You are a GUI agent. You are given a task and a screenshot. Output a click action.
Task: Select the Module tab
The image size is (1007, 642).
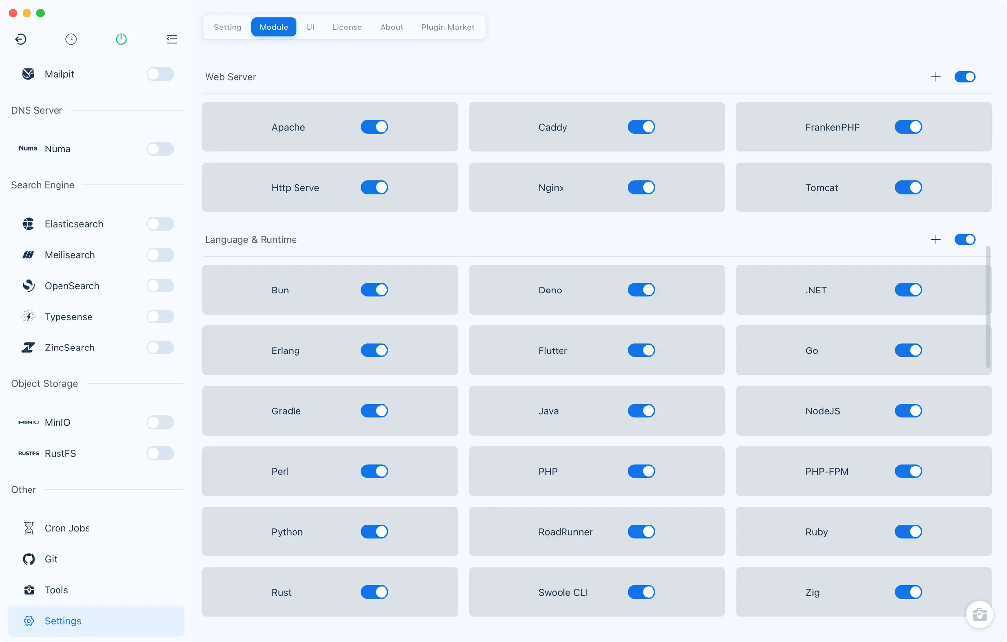[x=274, y=27]
